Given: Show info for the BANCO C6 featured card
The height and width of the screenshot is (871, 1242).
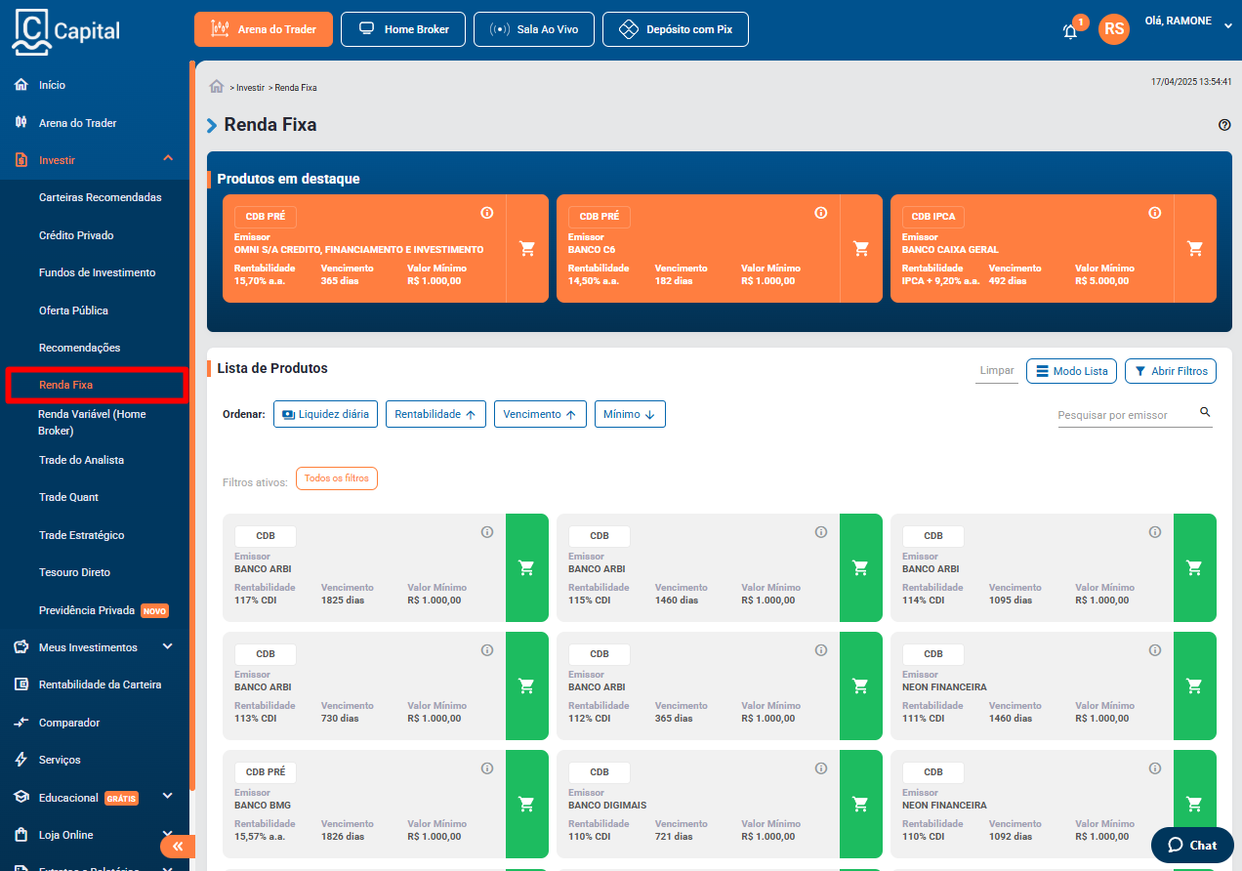Looking at the screenshot, I should 821,213.
